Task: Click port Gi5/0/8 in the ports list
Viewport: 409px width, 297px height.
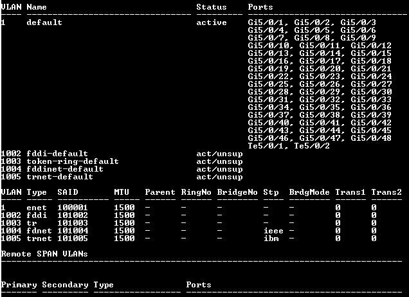Action: [312, 38]
